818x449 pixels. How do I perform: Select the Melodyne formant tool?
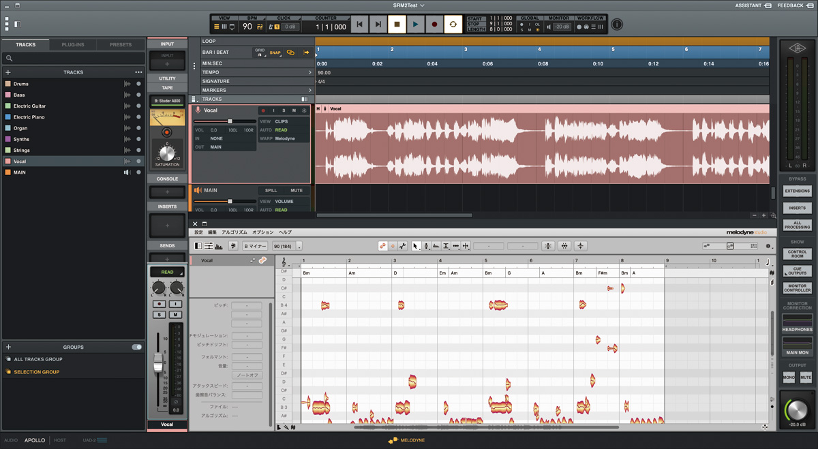pos(436,246)
